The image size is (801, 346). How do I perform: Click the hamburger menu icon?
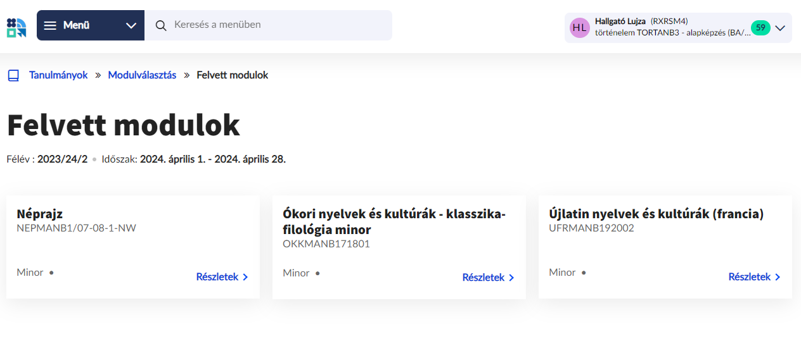pos(50,25)
